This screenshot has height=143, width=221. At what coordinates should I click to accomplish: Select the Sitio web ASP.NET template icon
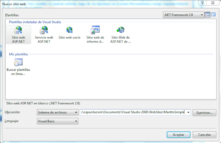pyautogui.click(x=18, y=35)
